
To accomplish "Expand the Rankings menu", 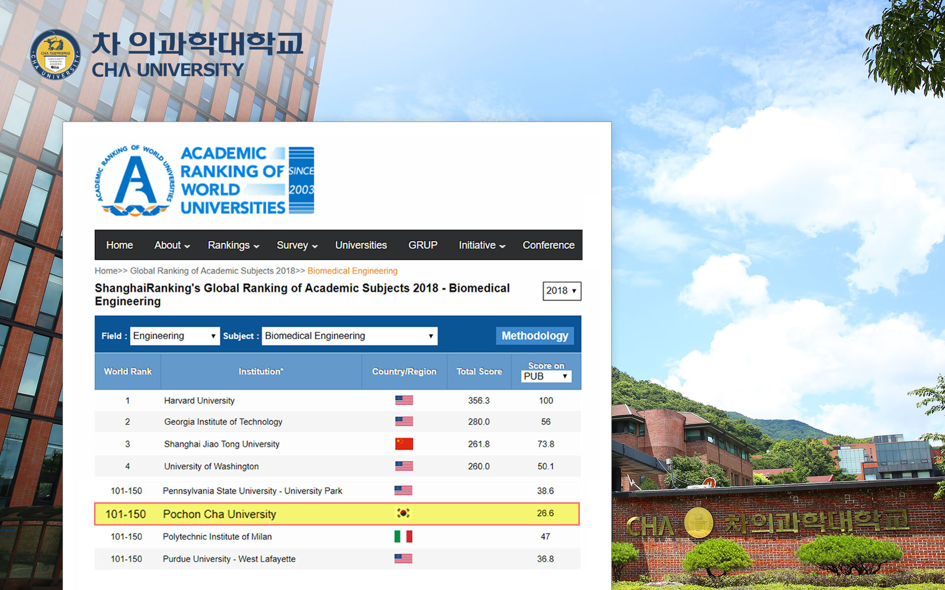I will 233,245.
